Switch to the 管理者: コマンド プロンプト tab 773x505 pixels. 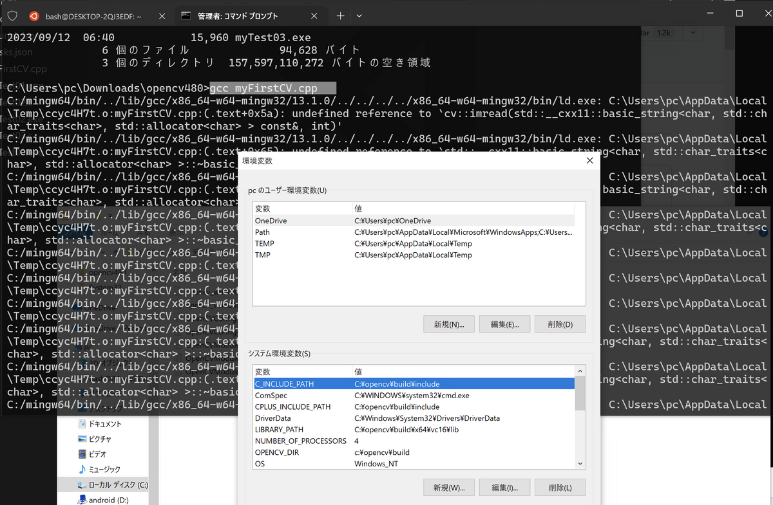(251, 15)
